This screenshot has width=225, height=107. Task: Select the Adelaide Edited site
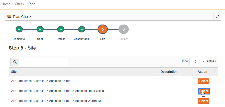point(204,81)
